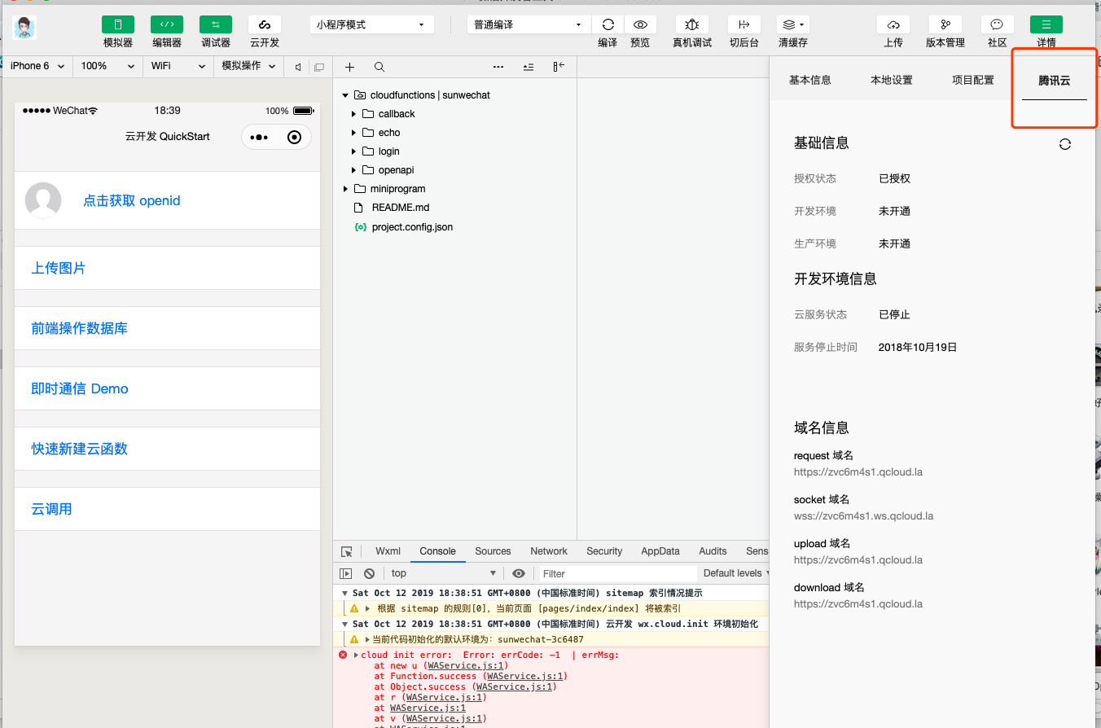This screenshot has height=728, width=1101.
Task: Expand the openapi folder
Action: click(353, 170)
